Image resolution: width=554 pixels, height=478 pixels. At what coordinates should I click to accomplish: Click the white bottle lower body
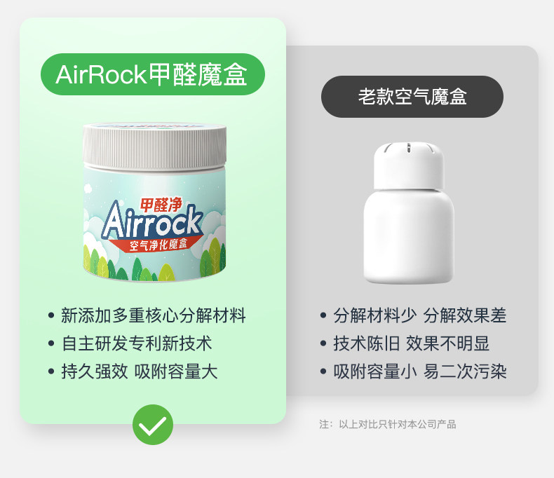coord(409,236)
